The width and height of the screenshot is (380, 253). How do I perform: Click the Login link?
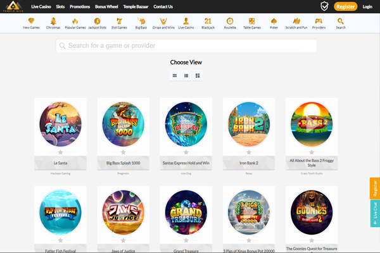(x=367, y=6)
